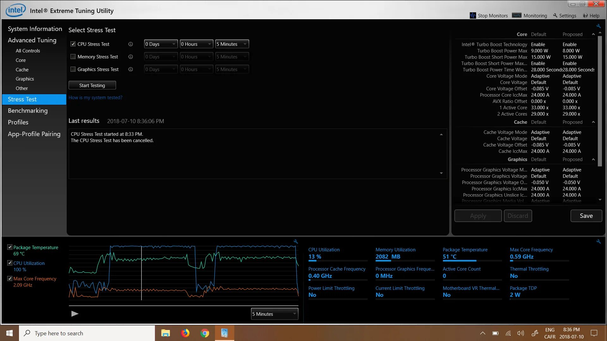607x341 pixels.
Task: Click the CPU Stress Test info icon
Action: [131, 44]
